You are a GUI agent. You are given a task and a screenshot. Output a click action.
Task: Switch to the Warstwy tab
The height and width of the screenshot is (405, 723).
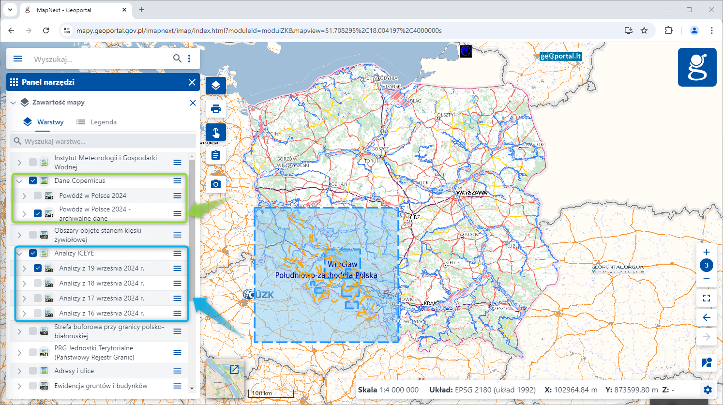43,122
